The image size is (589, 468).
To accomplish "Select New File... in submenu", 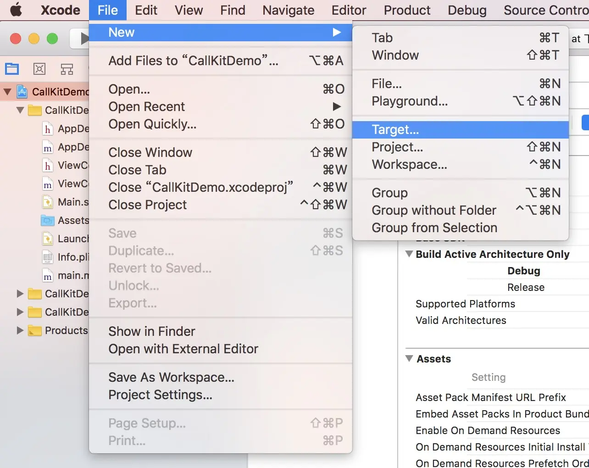I will (x=461, y=84).
